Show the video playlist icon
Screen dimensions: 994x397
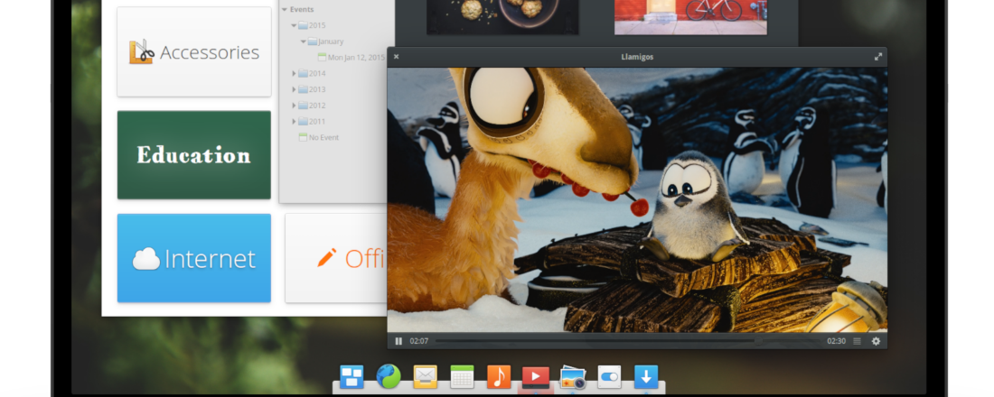pyautogui.click(x=857, y=341)
